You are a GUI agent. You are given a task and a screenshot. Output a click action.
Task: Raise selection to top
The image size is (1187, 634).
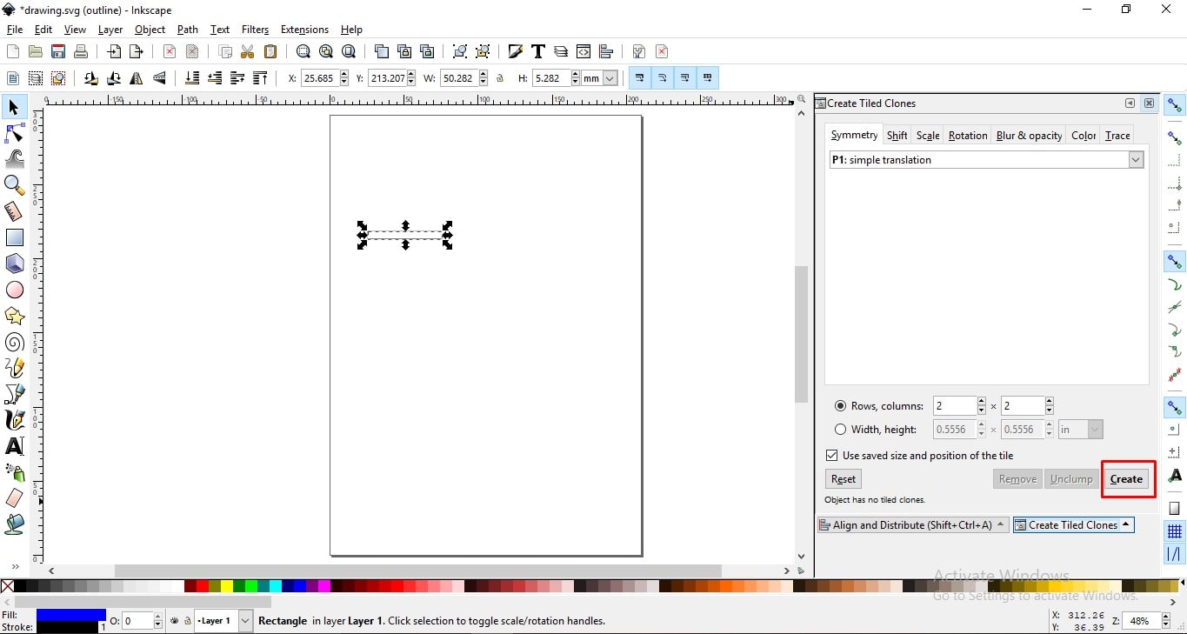260,78
